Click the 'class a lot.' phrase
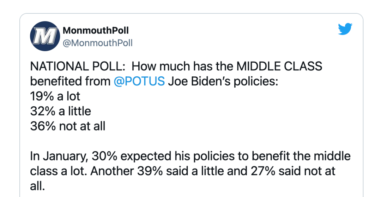 tap(59, 171)
